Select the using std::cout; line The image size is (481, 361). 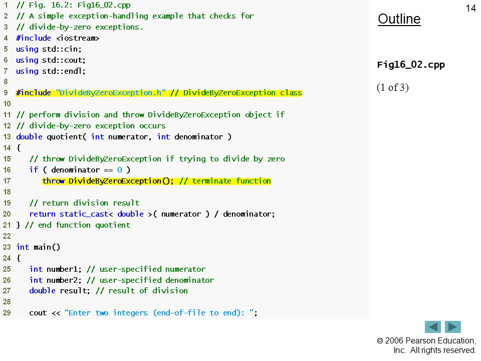click(x=51, y=60)
